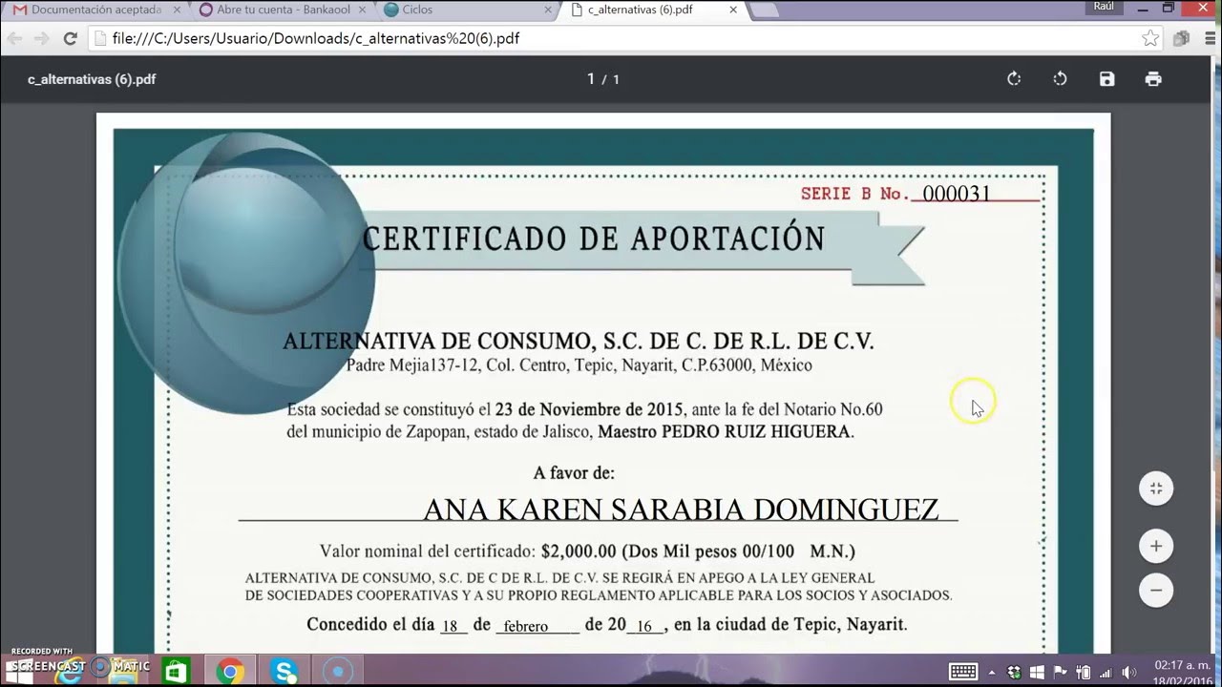Click the A favor de: label
Viewport: 1222px width, 687px height.
coord(574,472)
